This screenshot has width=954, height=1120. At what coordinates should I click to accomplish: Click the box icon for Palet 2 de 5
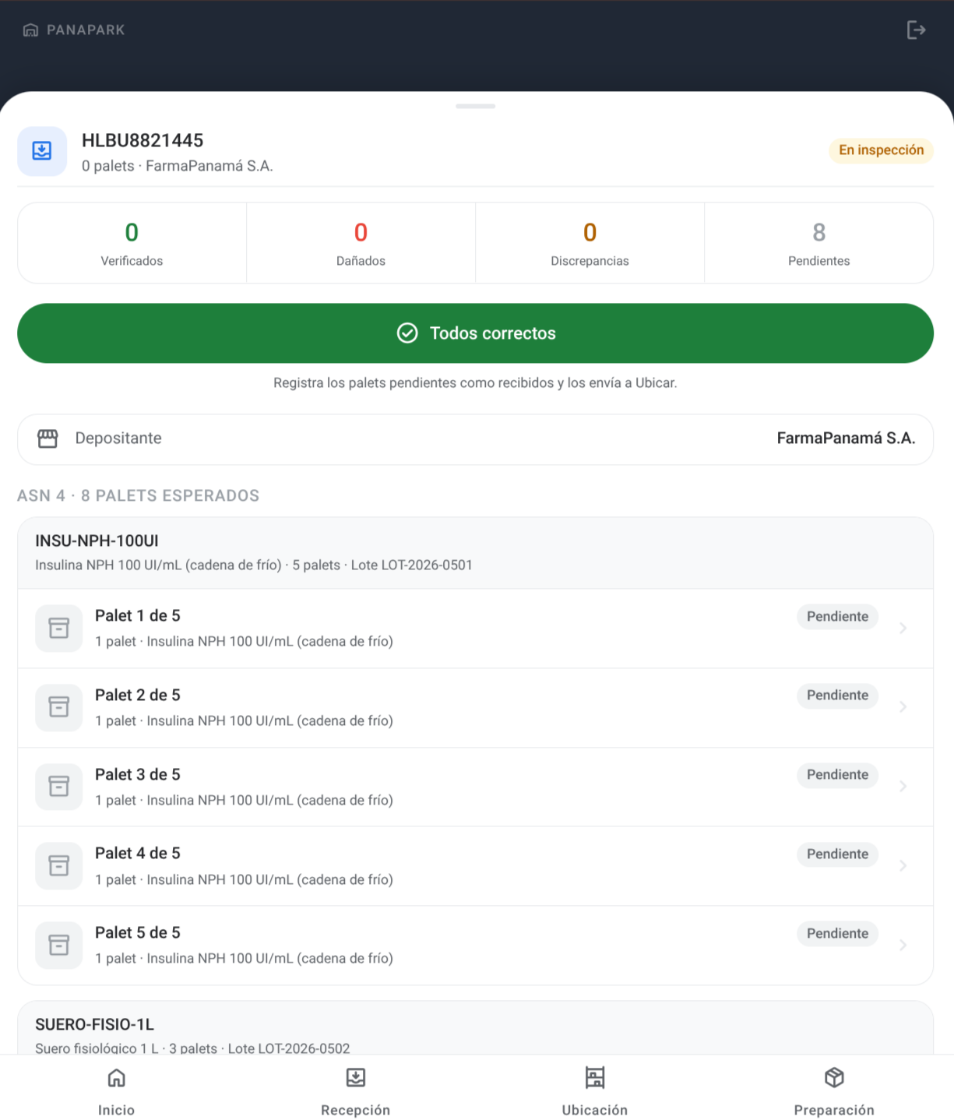pyautogui.click(x=59, y=707)
